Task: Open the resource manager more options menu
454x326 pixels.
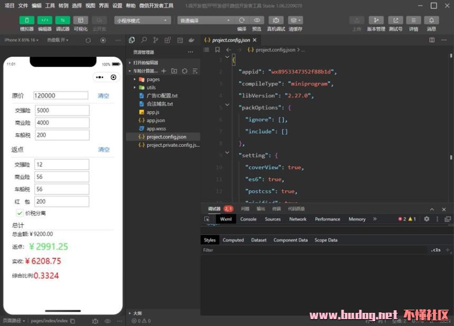Action: tap(191, 52)
